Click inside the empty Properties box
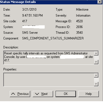 point(49,80)
